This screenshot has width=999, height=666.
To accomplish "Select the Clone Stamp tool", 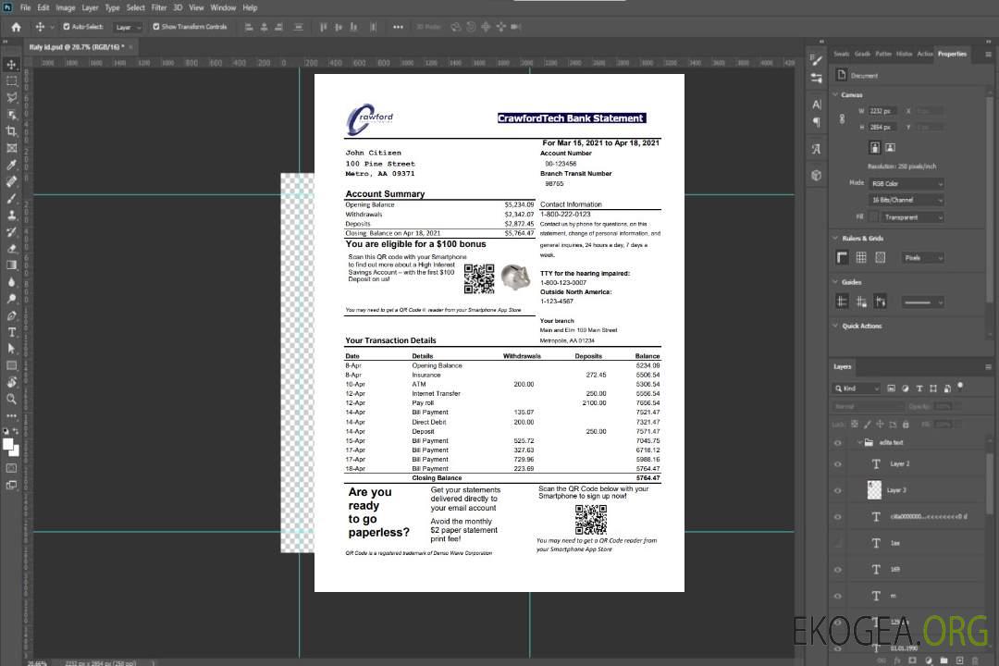I will point(11,216).
